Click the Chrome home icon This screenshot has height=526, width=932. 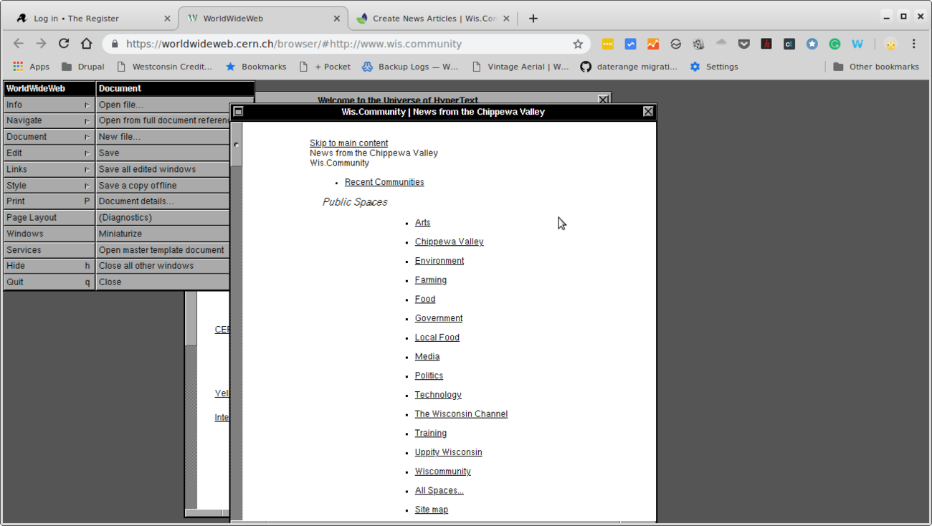[87, 44]
